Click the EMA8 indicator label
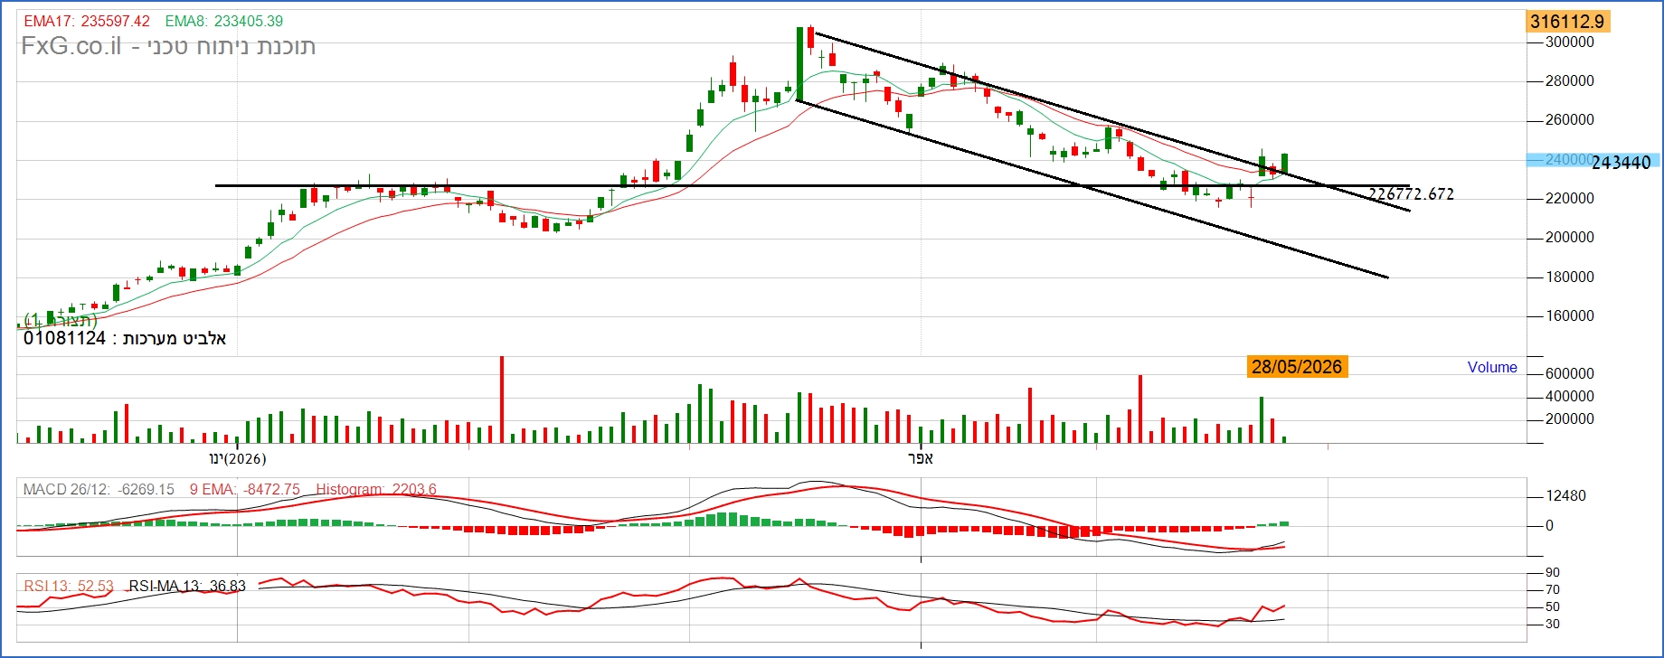This screenshot has width=1664, height=658. tap(224, 21)
